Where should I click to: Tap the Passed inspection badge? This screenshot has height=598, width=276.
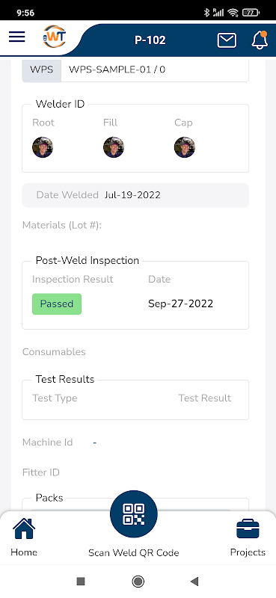pyautogui.click(x=57, y=304)
